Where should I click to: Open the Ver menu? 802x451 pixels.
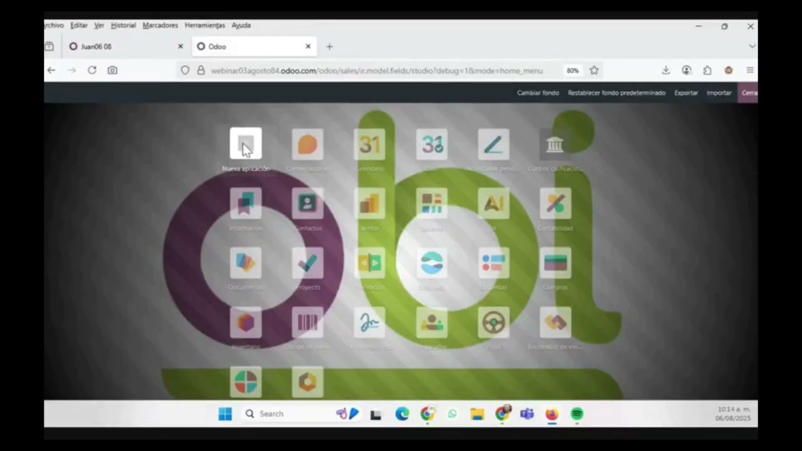click(99, 25)
